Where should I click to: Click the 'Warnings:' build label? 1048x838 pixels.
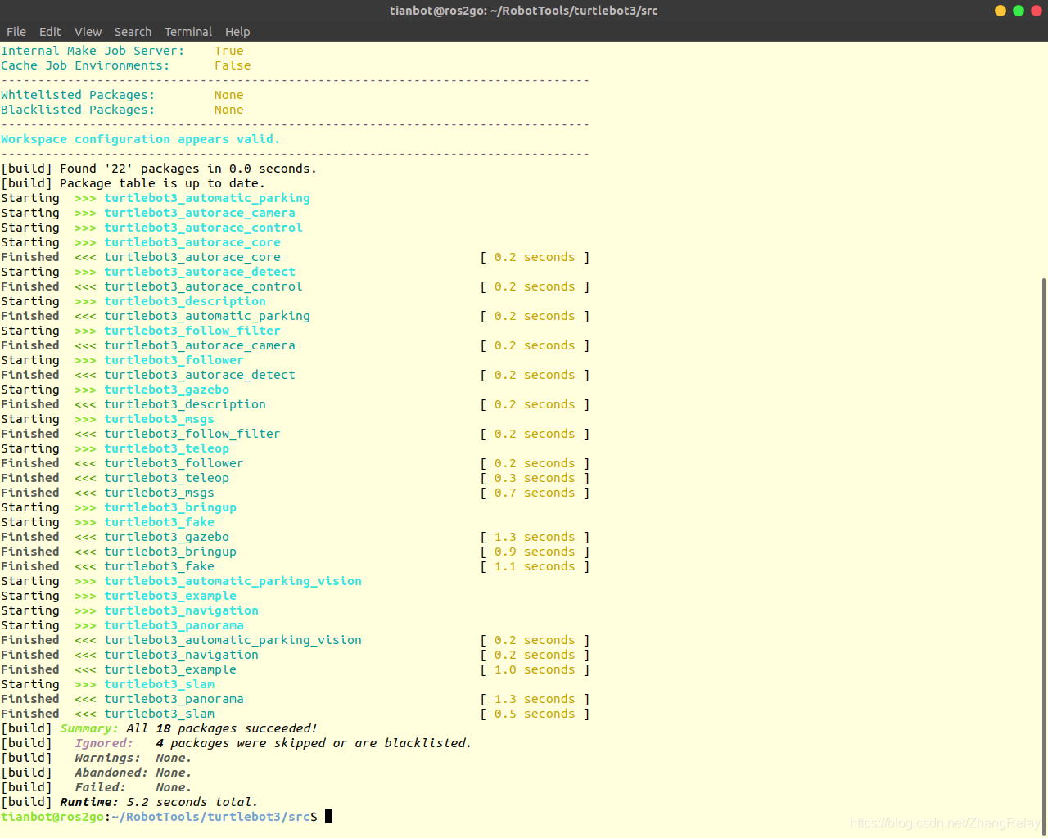coord(107,758)
